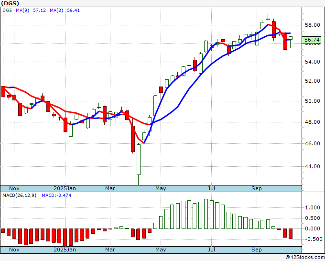Select Sep on the price chart date axis
325x261 pixels.
[257, 188]
